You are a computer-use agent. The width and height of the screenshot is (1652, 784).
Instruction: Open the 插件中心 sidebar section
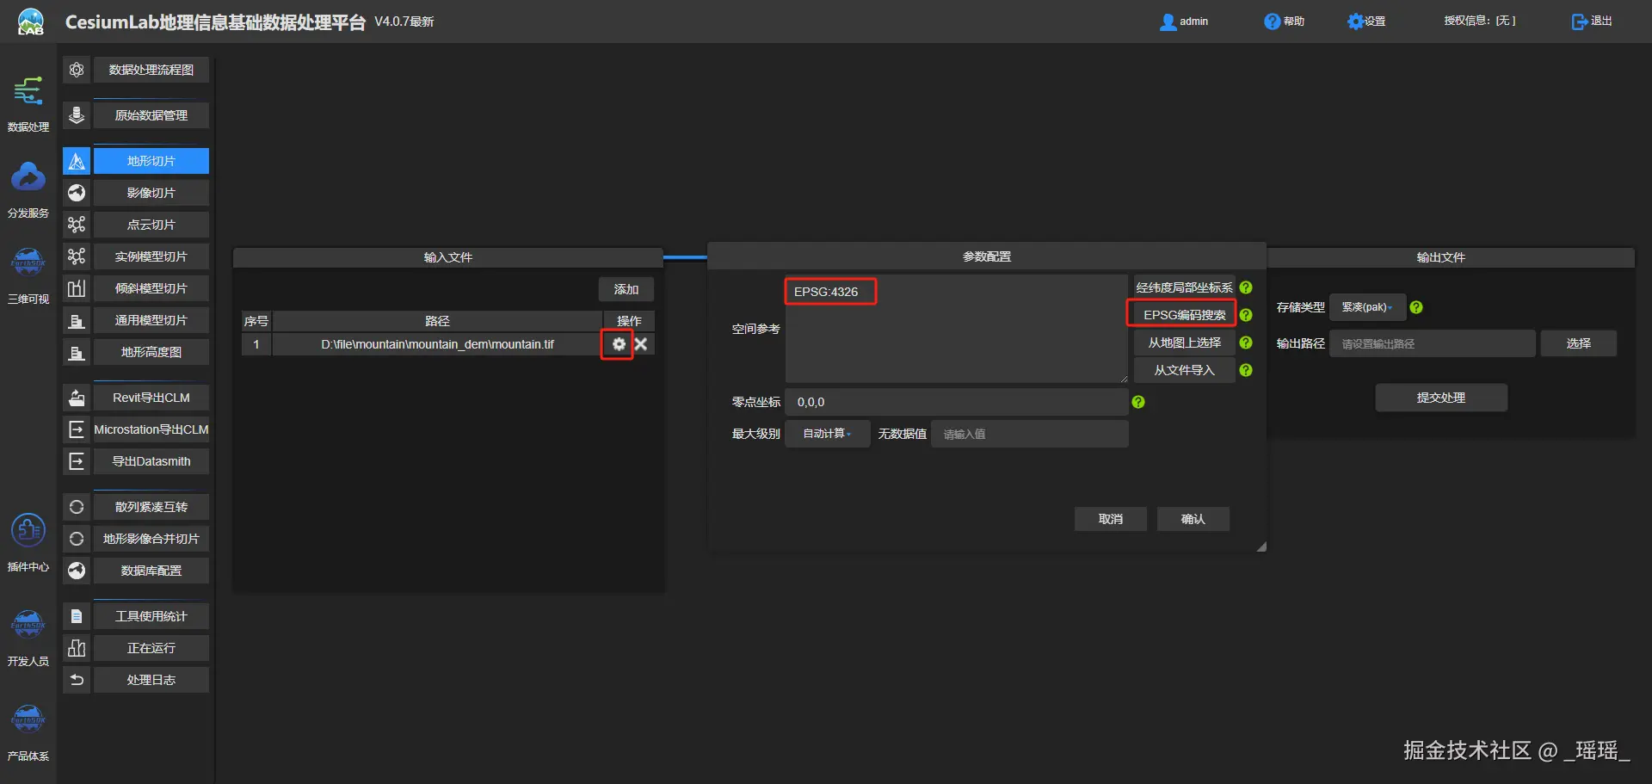pos(28,542)
